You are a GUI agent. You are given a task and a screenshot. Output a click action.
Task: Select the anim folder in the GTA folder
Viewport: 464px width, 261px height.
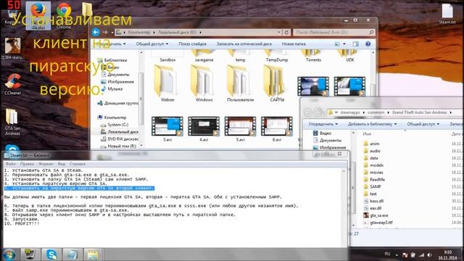coord(372,144)
